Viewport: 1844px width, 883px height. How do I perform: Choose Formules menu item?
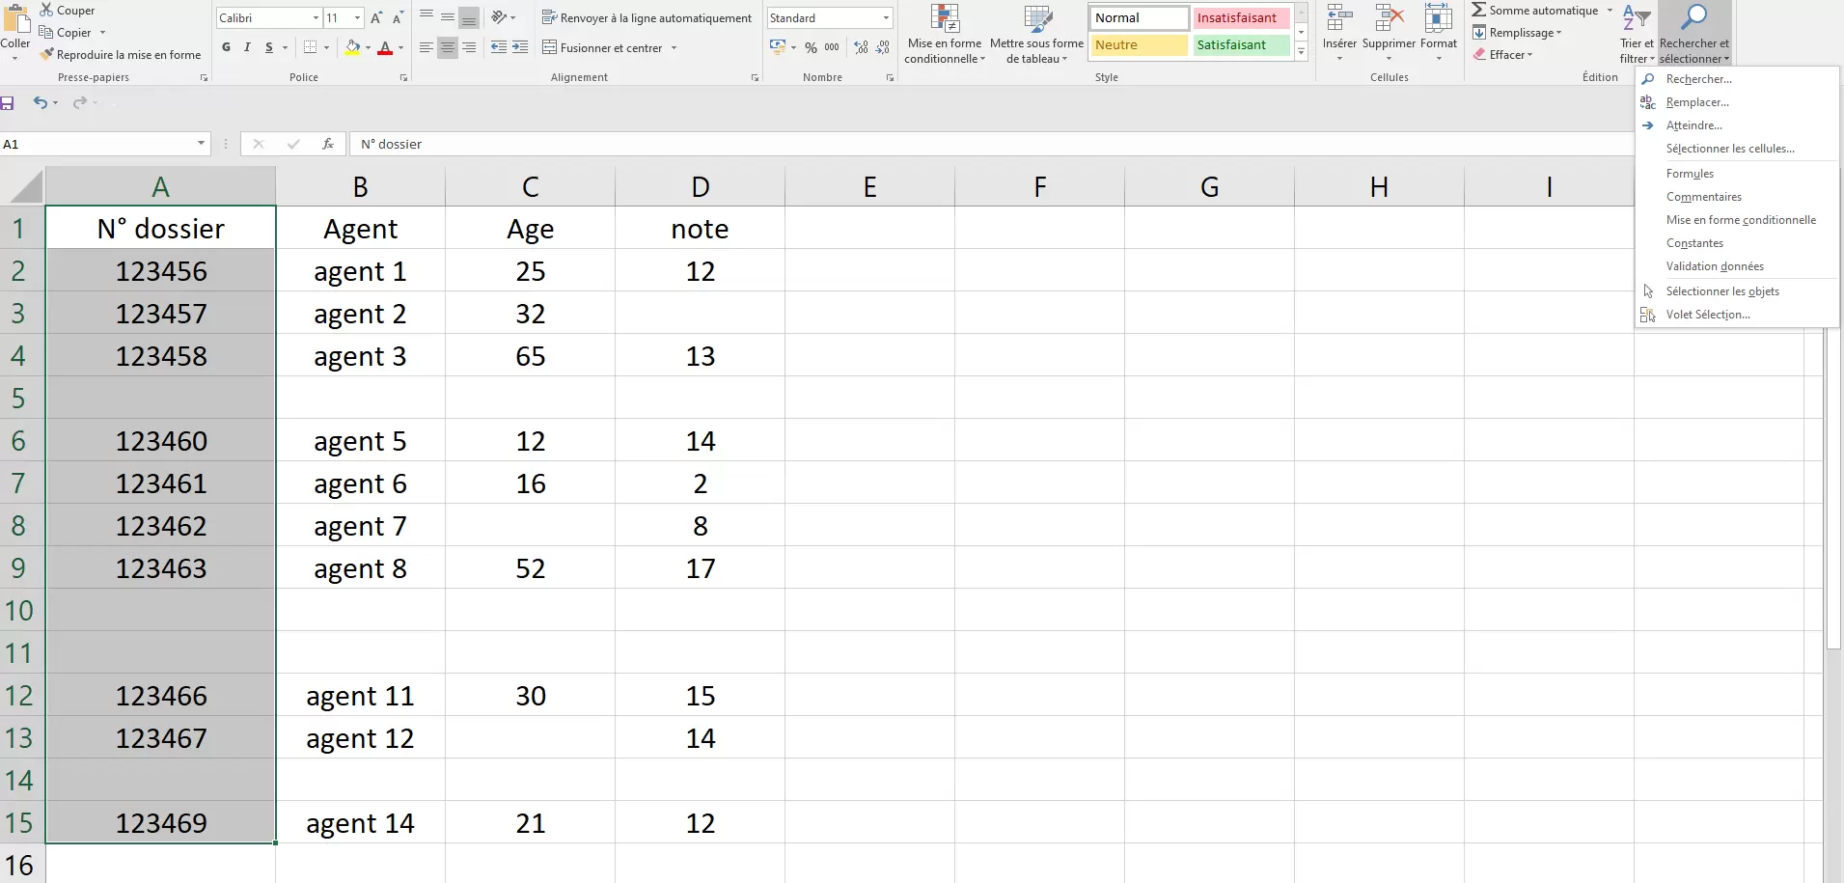tap(1690, 174)
